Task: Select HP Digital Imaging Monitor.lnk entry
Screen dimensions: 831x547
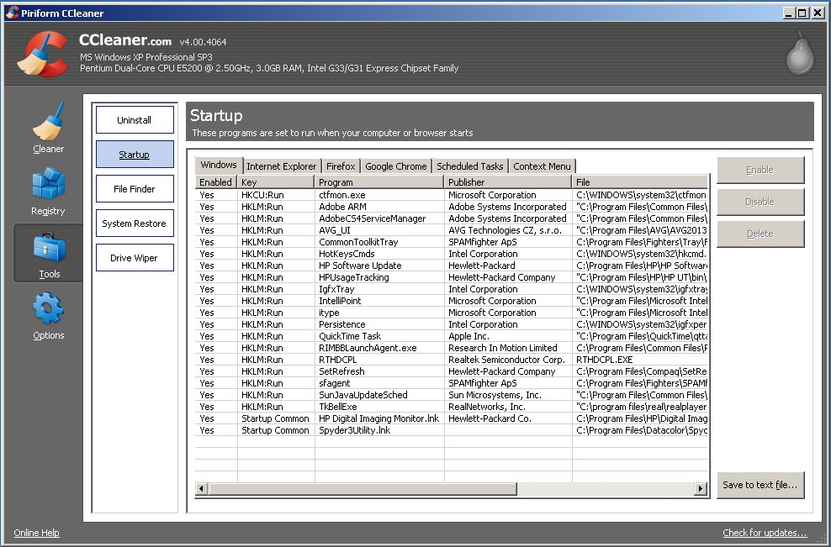Action: click(x=452, y=418)
